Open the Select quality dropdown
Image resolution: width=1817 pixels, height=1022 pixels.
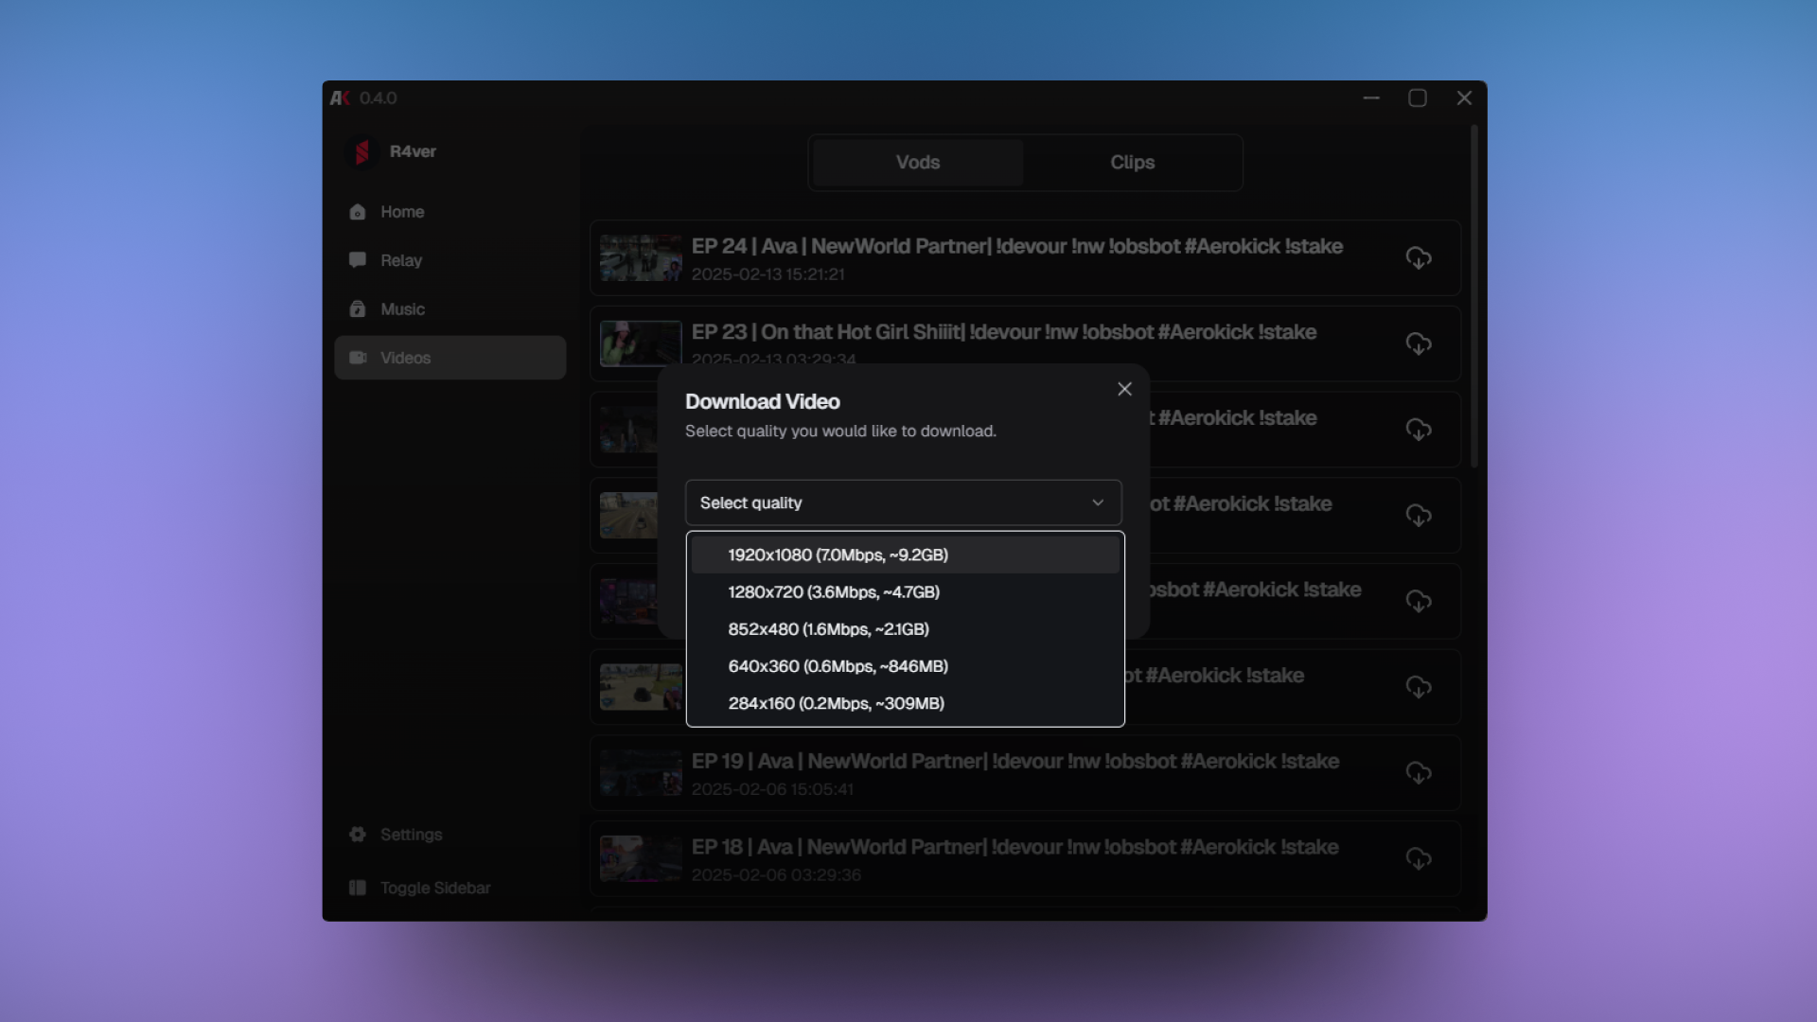[903, 502]
